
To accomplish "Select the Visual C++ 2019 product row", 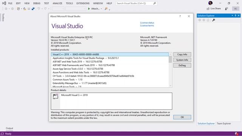I will [x=110, y=54].
